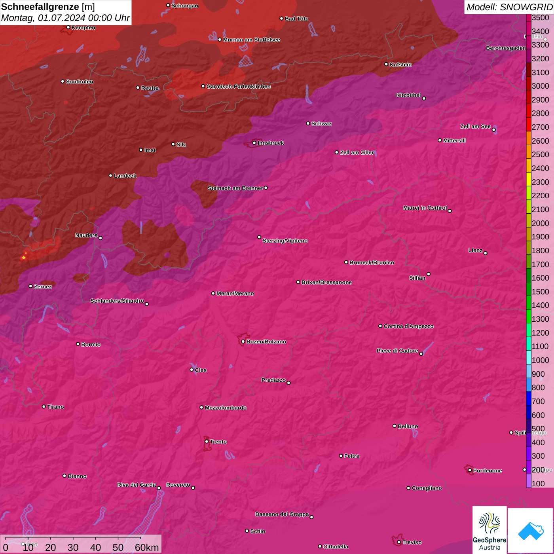Click the 60km scale bar label
The height and width of the screenshot is (554, 554).
point(147,547)
